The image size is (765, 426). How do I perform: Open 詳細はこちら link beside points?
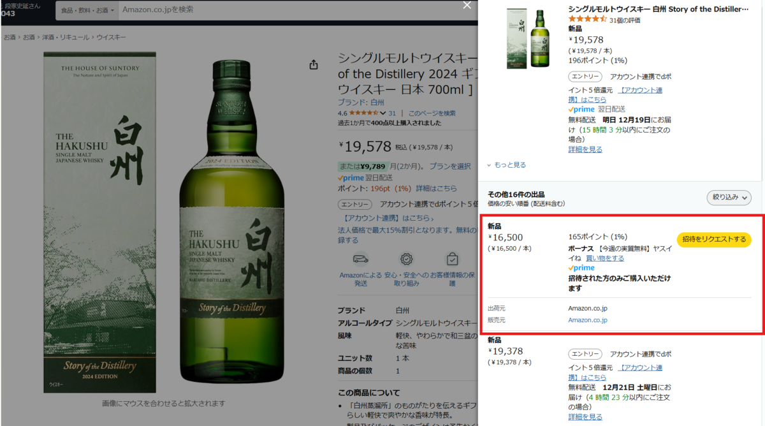437,189
